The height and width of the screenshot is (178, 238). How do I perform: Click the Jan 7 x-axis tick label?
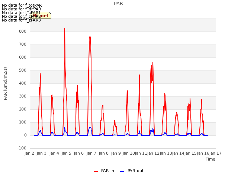click(x=91, y=153)
